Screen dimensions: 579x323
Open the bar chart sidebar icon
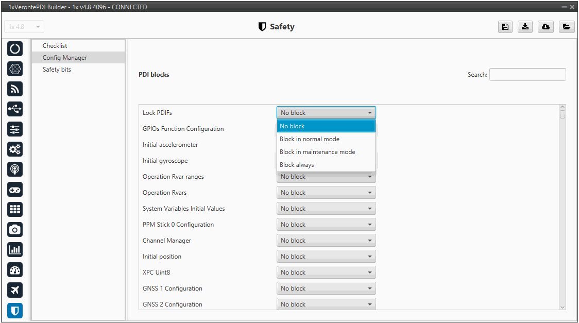(15, 249)
